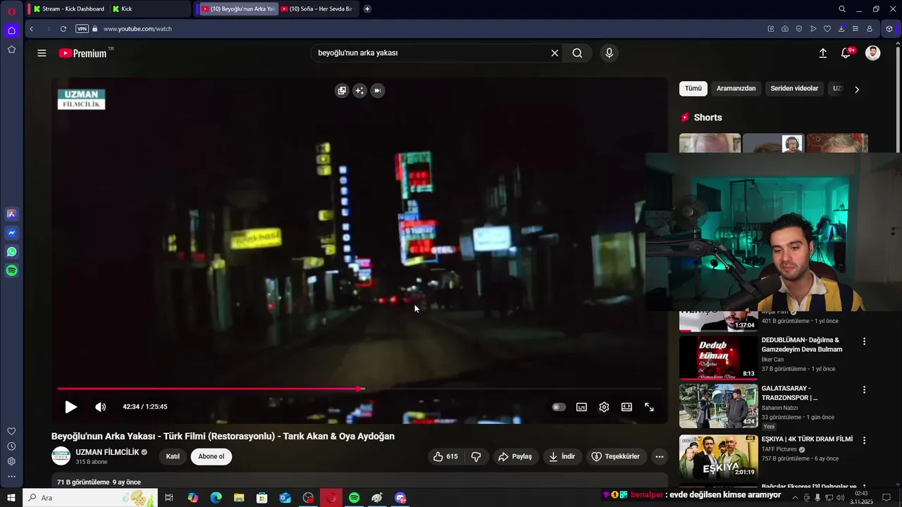Select the Aramanızdan filter chip

click(x=736, y=89)
